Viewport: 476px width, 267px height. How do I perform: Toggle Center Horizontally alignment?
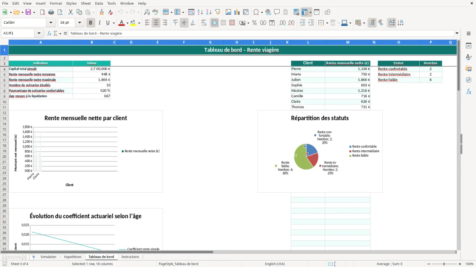point(156,23)
